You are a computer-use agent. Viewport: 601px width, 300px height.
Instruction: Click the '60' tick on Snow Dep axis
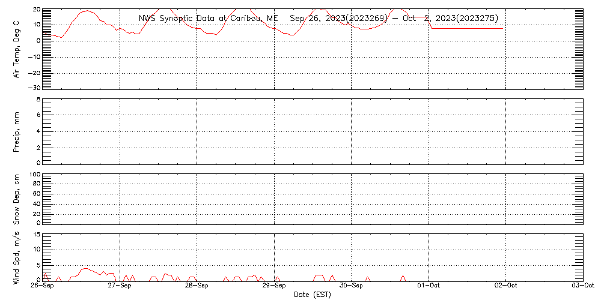pos(36,194)
